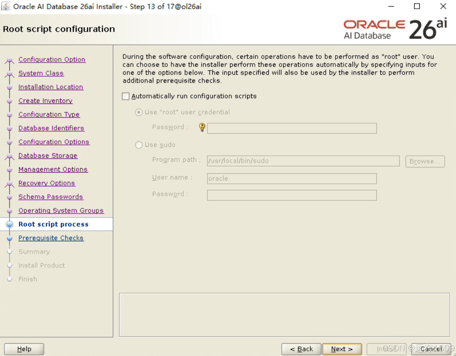The height and width of the screenshot is (356, 456).
Task: Go to Recovery Options step
Action: pos(47,183)
